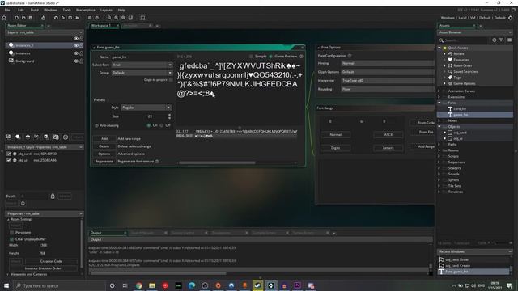Click the Create Executable toolbar icon
This screenshot has width=518, height=291.
pos(43,18)
